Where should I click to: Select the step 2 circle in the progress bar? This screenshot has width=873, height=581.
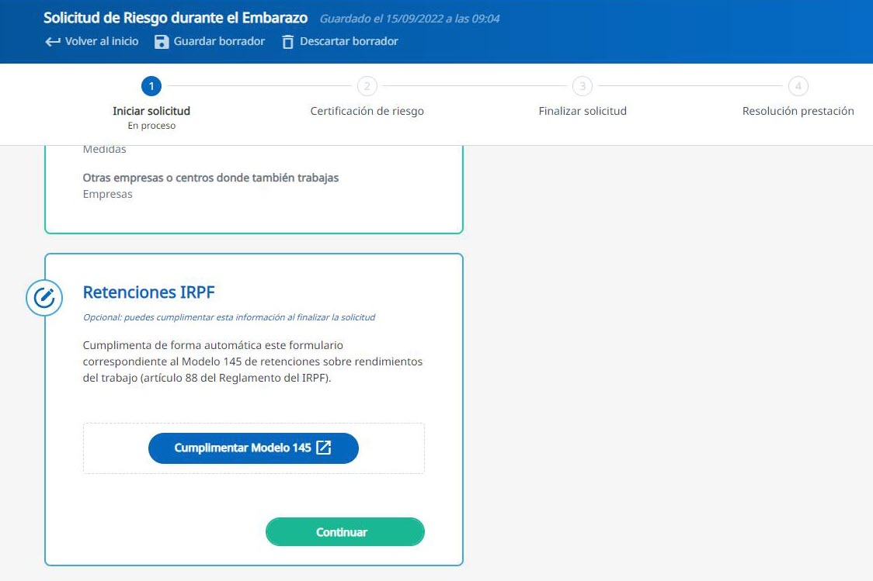tap(367, 86)
